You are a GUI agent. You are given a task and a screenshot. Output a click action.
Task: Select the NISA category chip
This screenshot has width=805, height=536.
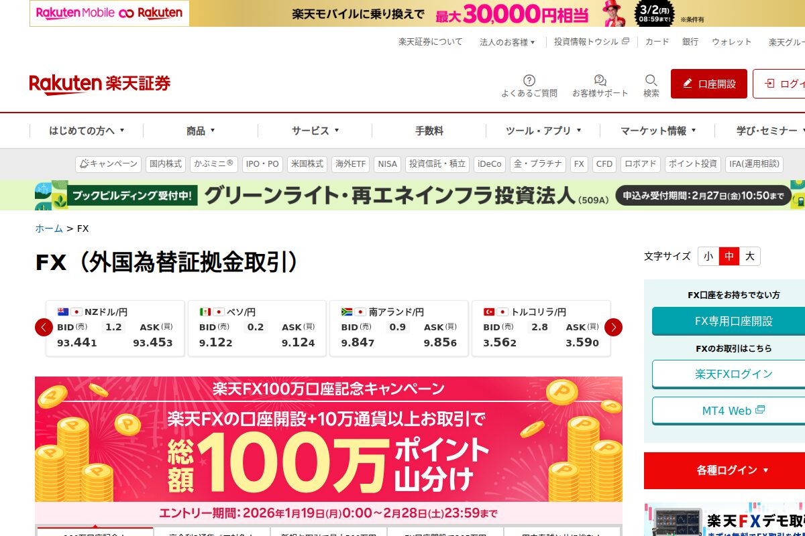[x=387, y=163]
